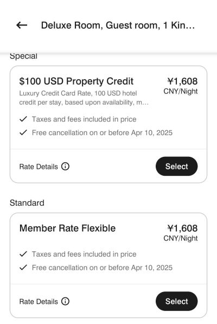Tap the Member Rate Flexible heading

point(67,228)
